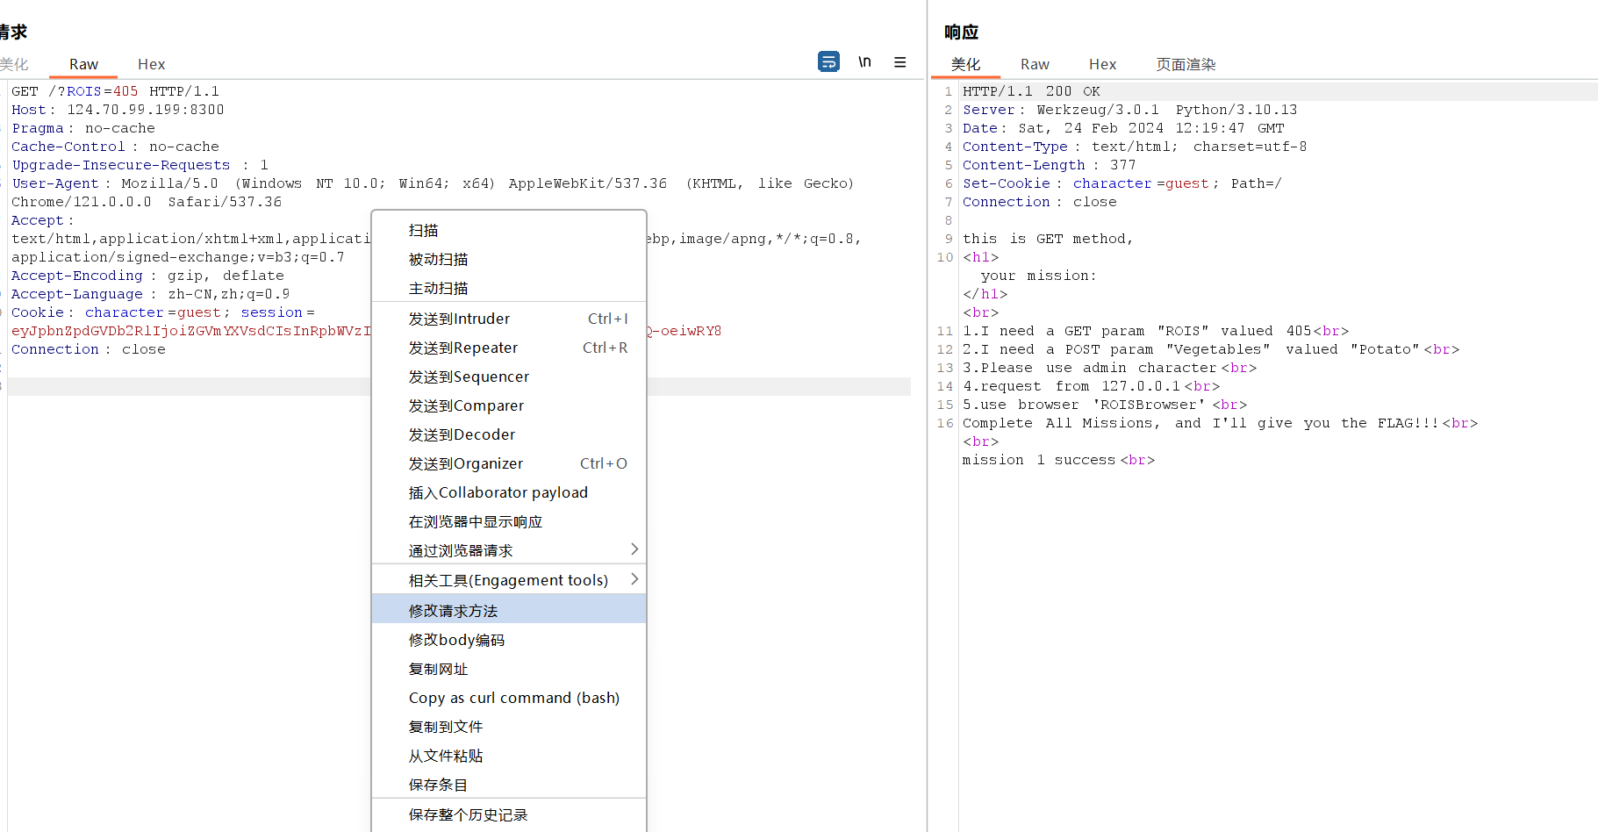Choose 发送到Repeater in the context menu
This screenshot has width=1598, height=832.
(x=463, y=348)
